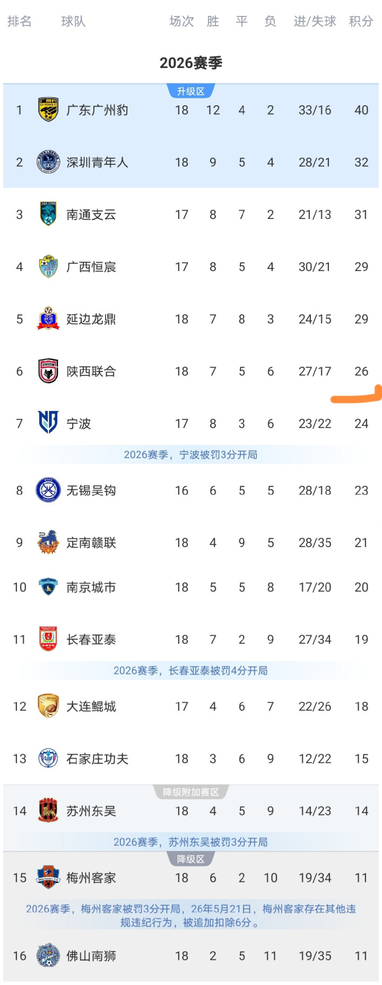Tap the 长春亚泰 red badge
Viewport: 382px width, 985px height.
click(48, 639)
